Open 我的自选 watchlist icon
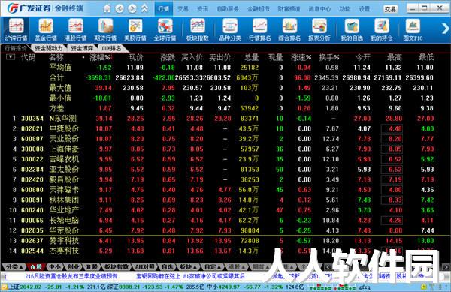This screenshot has width=451, height=292. (352, 29)
